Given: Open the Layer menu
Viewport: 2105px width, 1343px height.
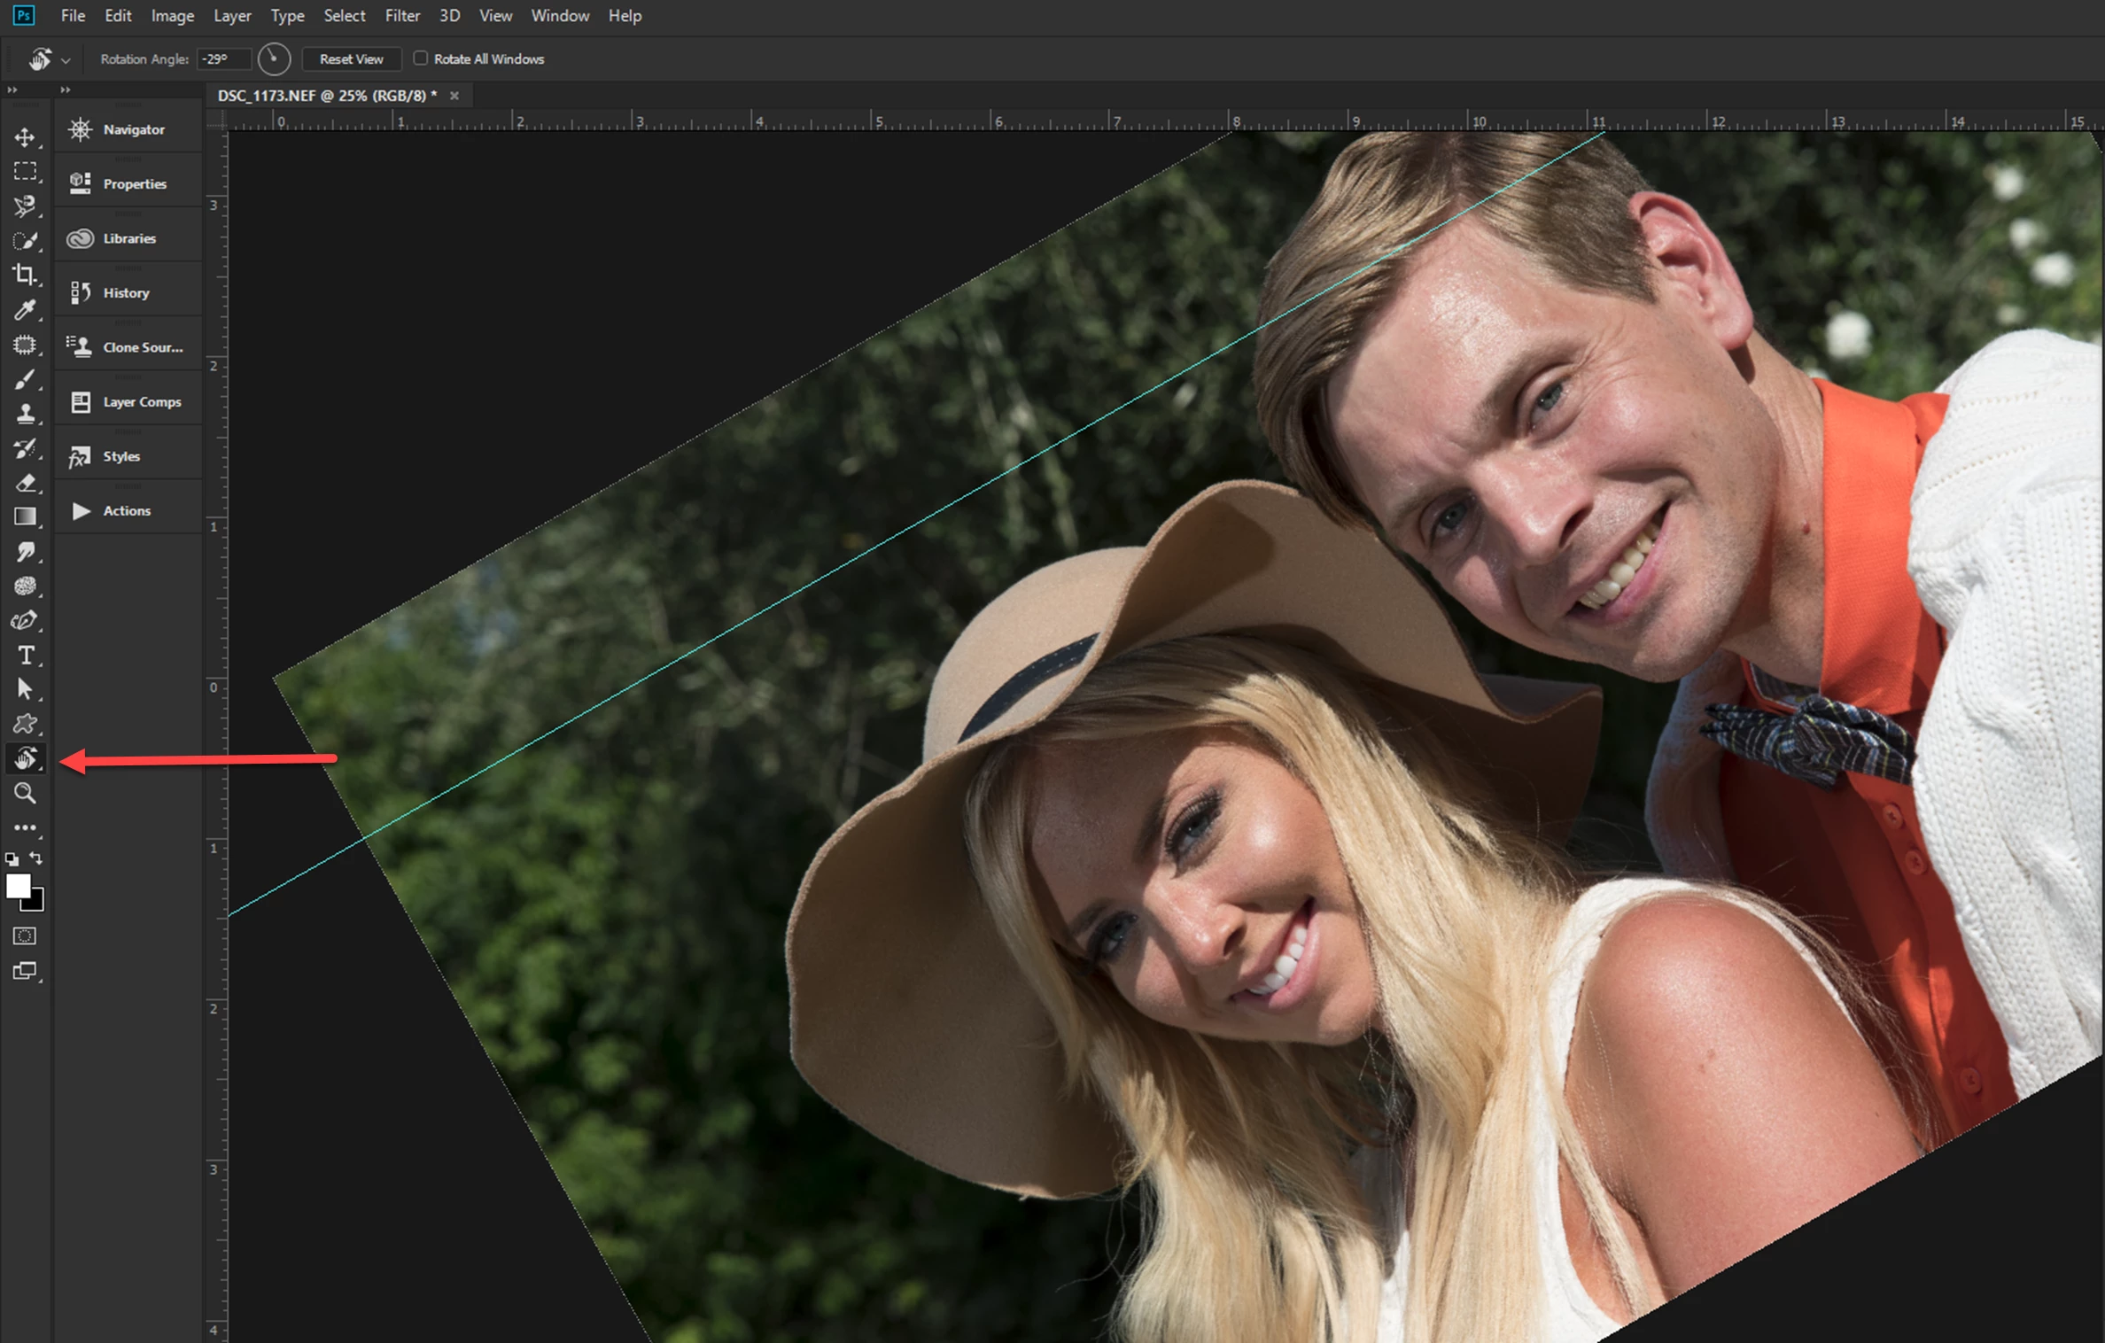Looking at the screenshot, I should click(231, 16).
